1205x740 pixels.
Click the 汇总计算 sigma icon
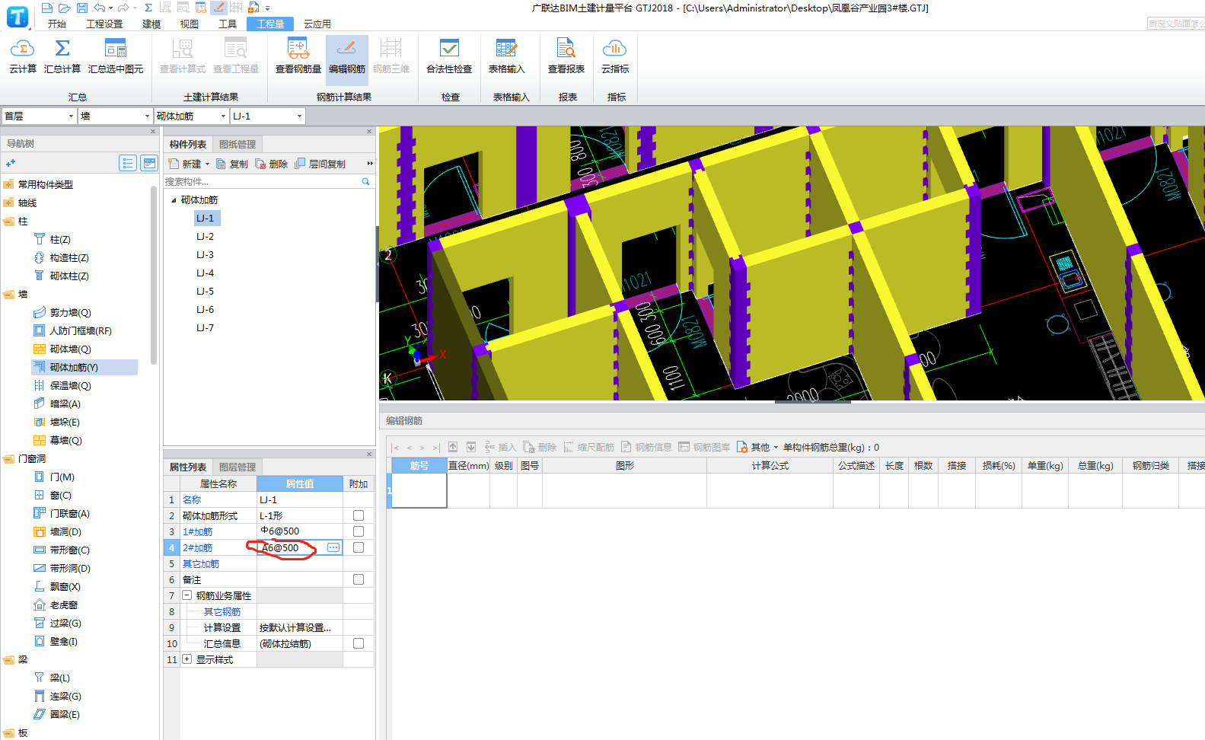(x=62, y=49)
